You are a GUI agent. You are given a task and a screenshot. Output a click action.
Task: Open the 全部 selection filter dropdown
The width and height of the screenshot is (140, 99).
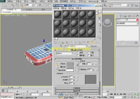(33, 5)
